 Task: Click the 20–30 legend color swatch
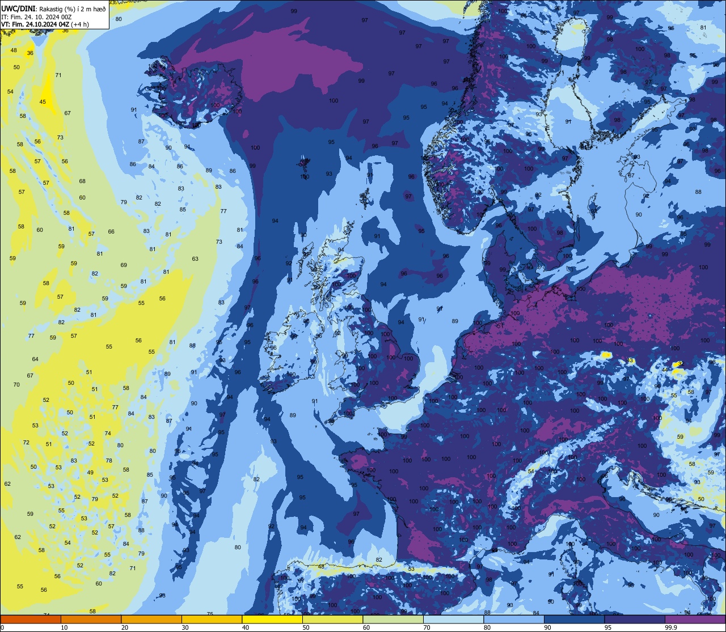click(151, 619)
